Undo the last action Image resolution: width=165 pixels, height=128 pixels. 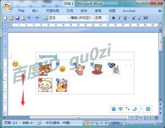click(29, 18)
